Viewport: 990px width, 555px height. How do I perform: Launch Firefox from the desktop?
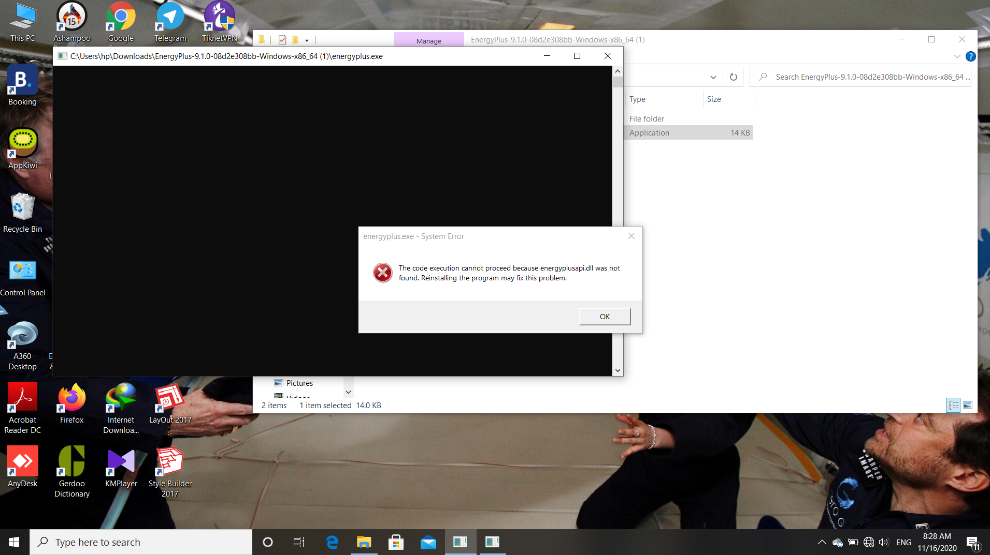71,403
